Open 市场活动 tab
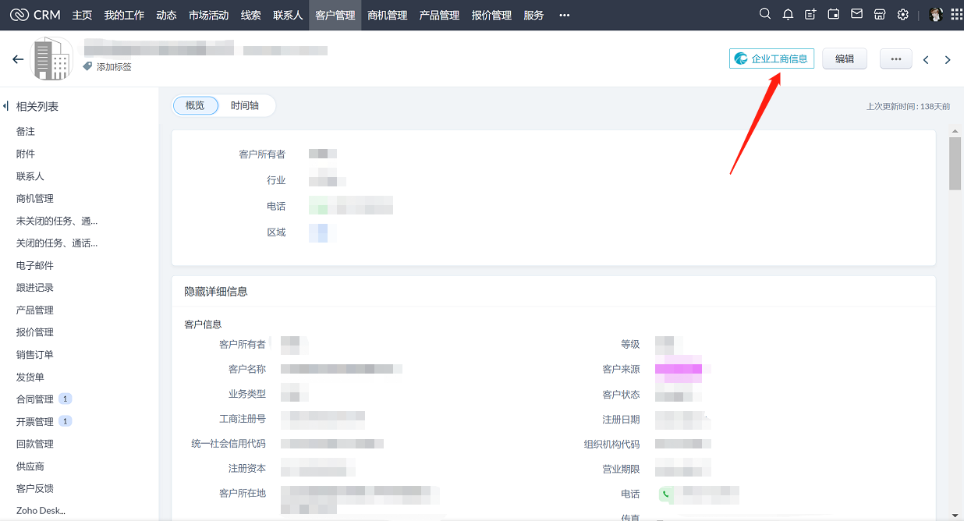964x521 pixels. (208, 15)
